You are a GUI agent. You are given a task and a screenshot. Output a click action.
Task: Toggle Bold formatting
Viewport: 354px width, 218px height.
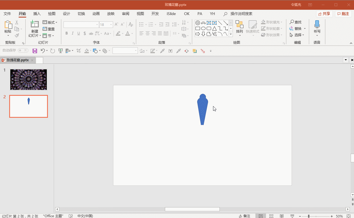click(67, 33)
